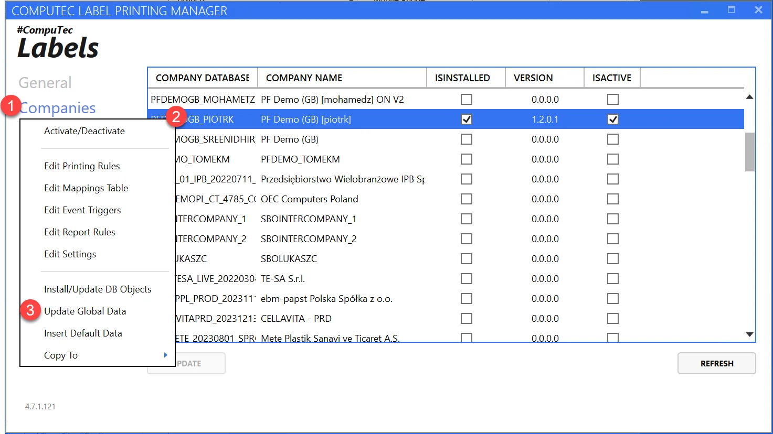Screen dimensions: 773x434
Task: Close the Label Printing Manager window
Action: coord(758,10)
